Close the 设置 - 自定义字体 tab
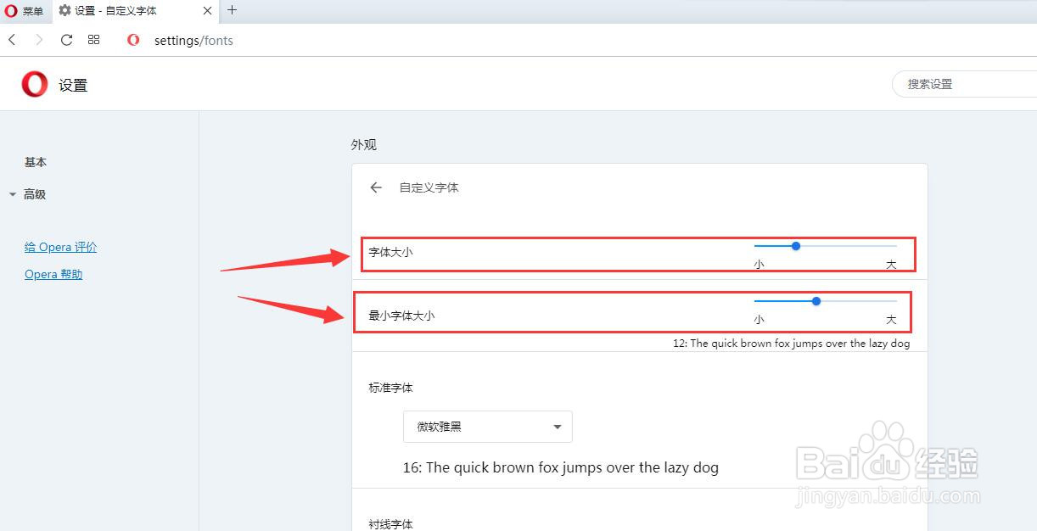Image resolution: width=1037 pixels, height=531 pixels. click(207, 11)
